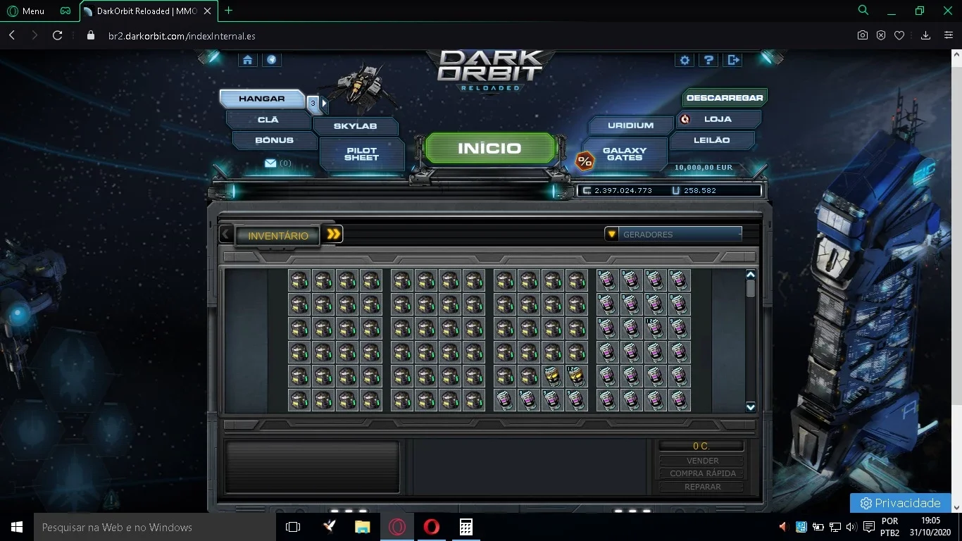Open the HANGAR menu
This screenshot has width=962, height=541.
(261, 99)
